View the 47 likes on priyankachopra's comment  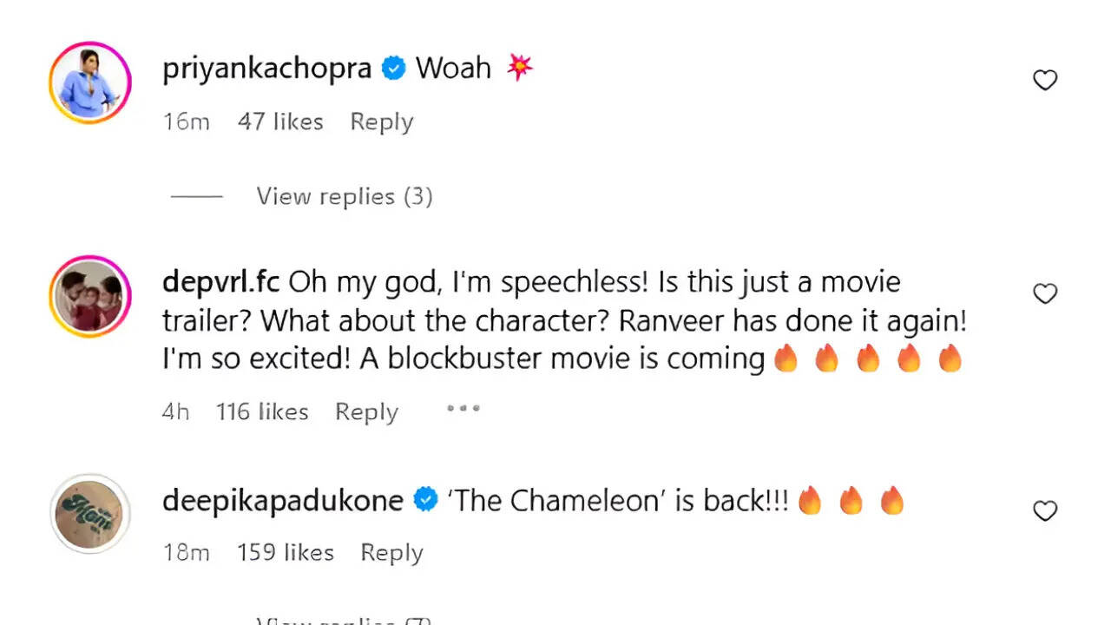click(280, 122)
